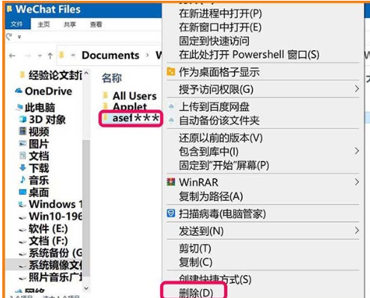This screenshot has height=298, width=370.
Task: Switch to the 查看 ribbon tab
Action: (x=96, y=25)
